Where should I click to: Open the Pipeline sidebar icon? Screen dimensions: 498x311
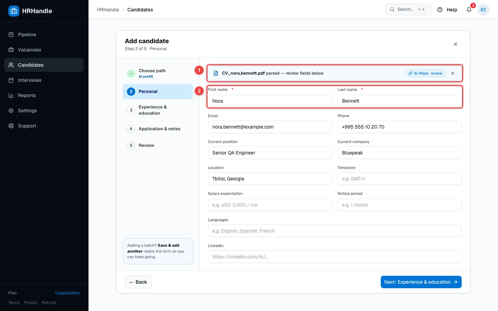pos(11,35)
